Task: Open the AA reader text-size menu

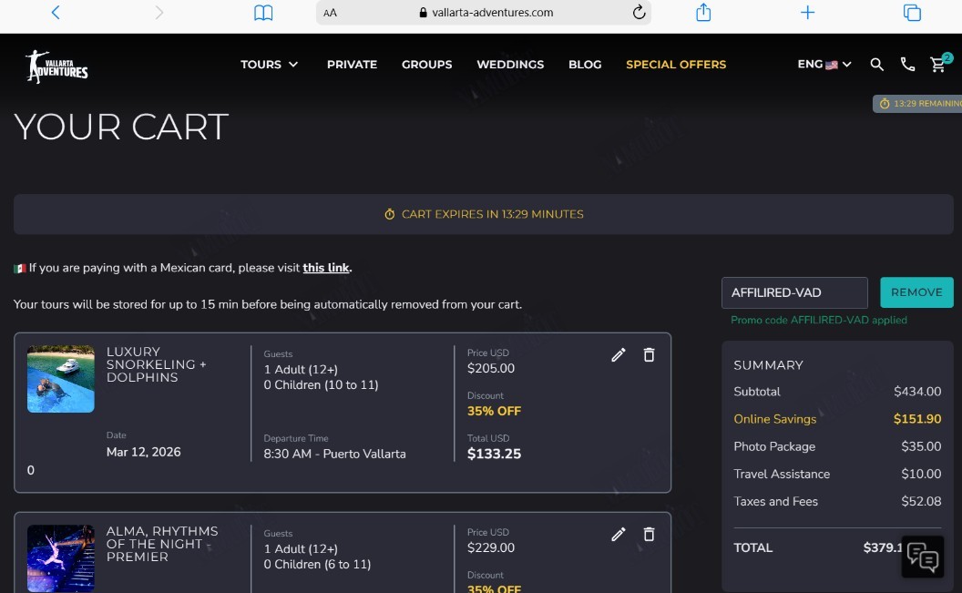Action: pos(330,13)
